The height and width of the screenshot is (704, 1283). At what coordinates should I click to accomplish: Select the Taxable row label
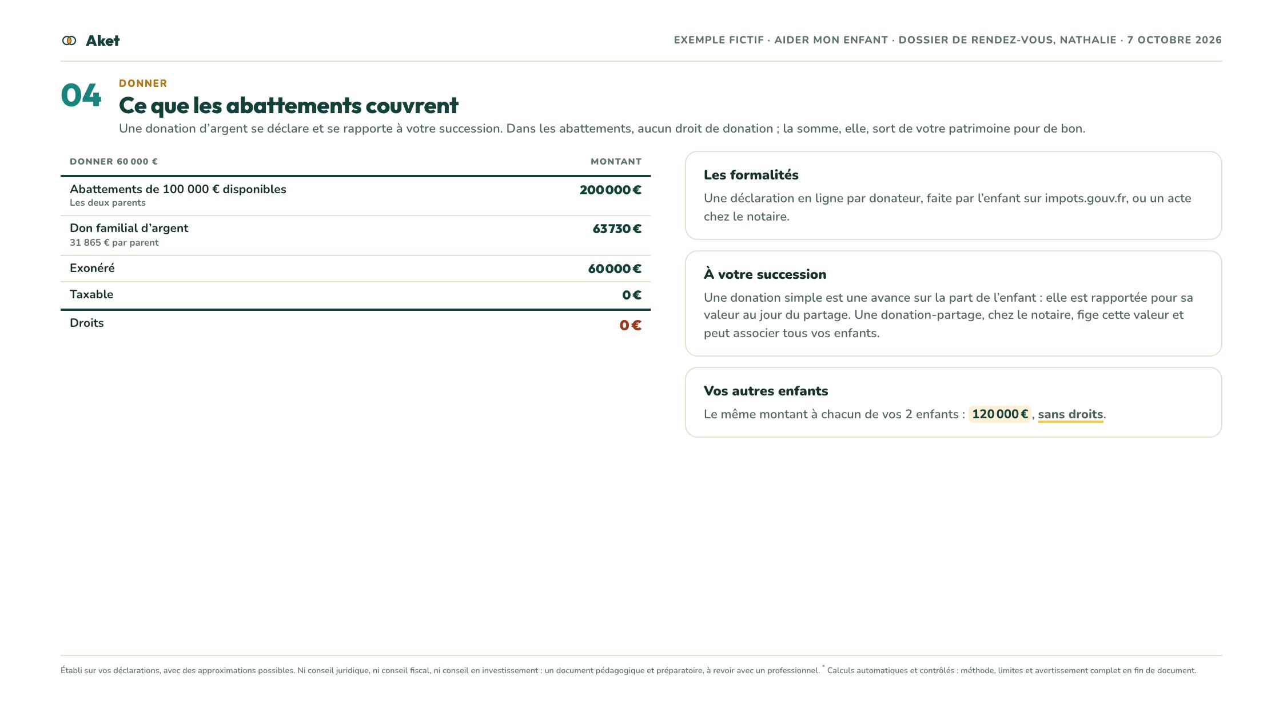[91, 294]
